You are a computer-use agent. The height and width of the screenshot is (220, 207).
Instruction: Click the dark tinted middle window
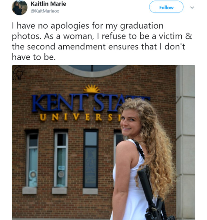coord(91,159)
